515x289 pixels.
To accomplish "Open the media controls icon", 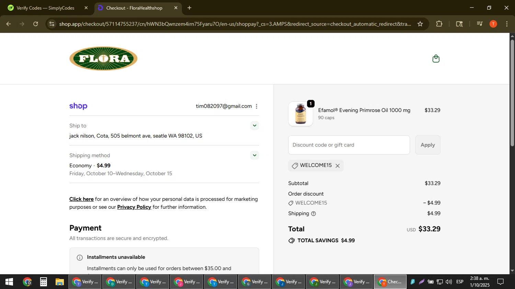I will (x=480, y=24).
